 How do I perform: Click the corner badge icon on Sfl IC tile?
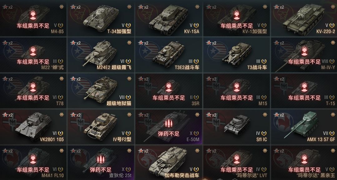point(265,115)
